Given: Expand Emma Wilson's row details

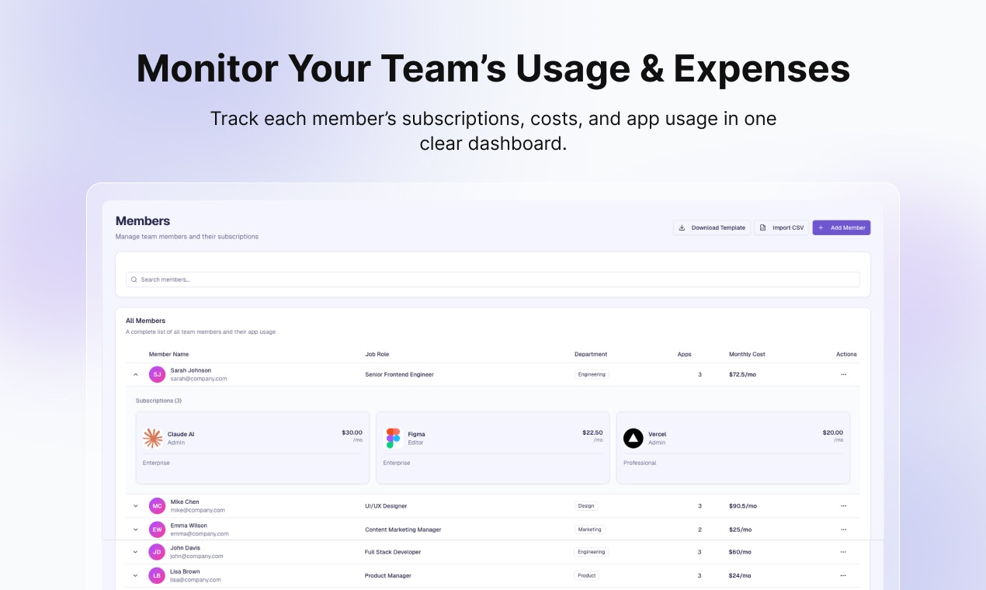Looking at the screenshot, I should point(135,529).
